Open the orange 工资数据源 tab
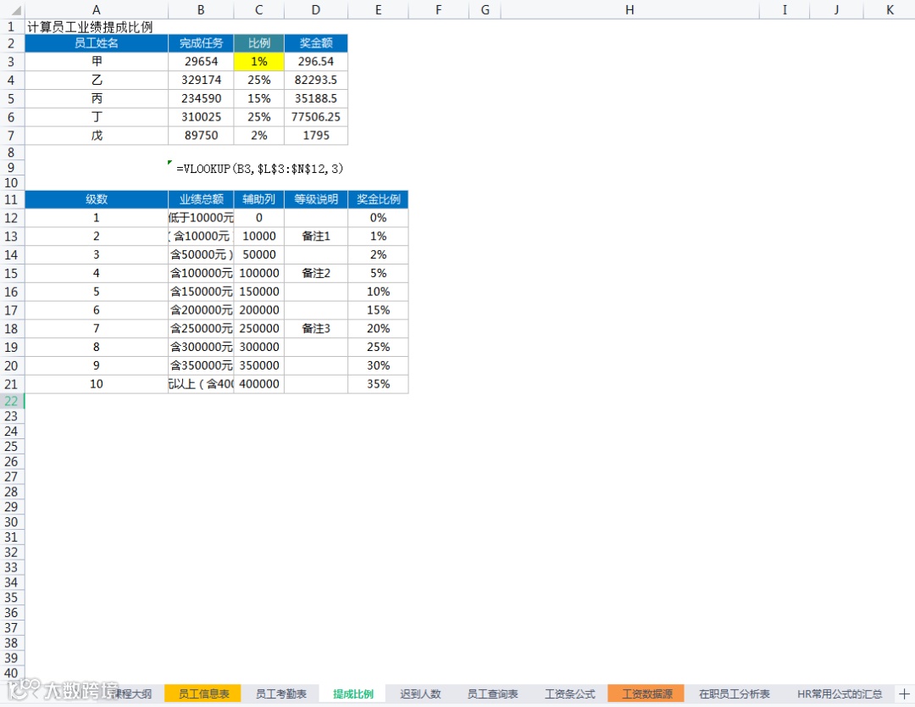915x707 pixels. [646, 693]
